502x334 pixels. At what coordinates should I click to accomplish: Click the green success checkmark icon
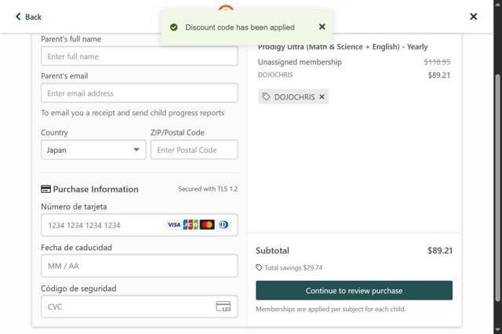coord(173,27)
